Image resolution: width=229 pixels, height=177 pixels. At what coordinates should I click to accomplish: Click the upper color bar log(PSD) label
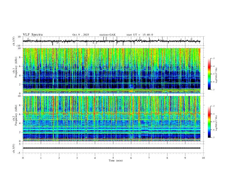click(x=216, y=75)
